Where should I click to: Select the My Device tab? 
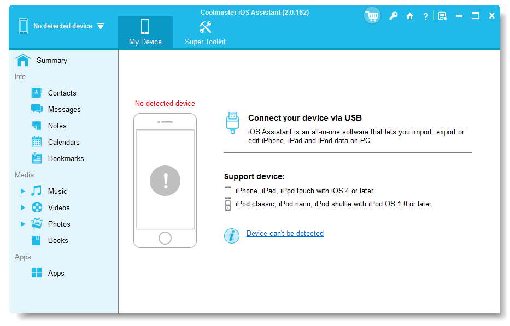[145, 33]
